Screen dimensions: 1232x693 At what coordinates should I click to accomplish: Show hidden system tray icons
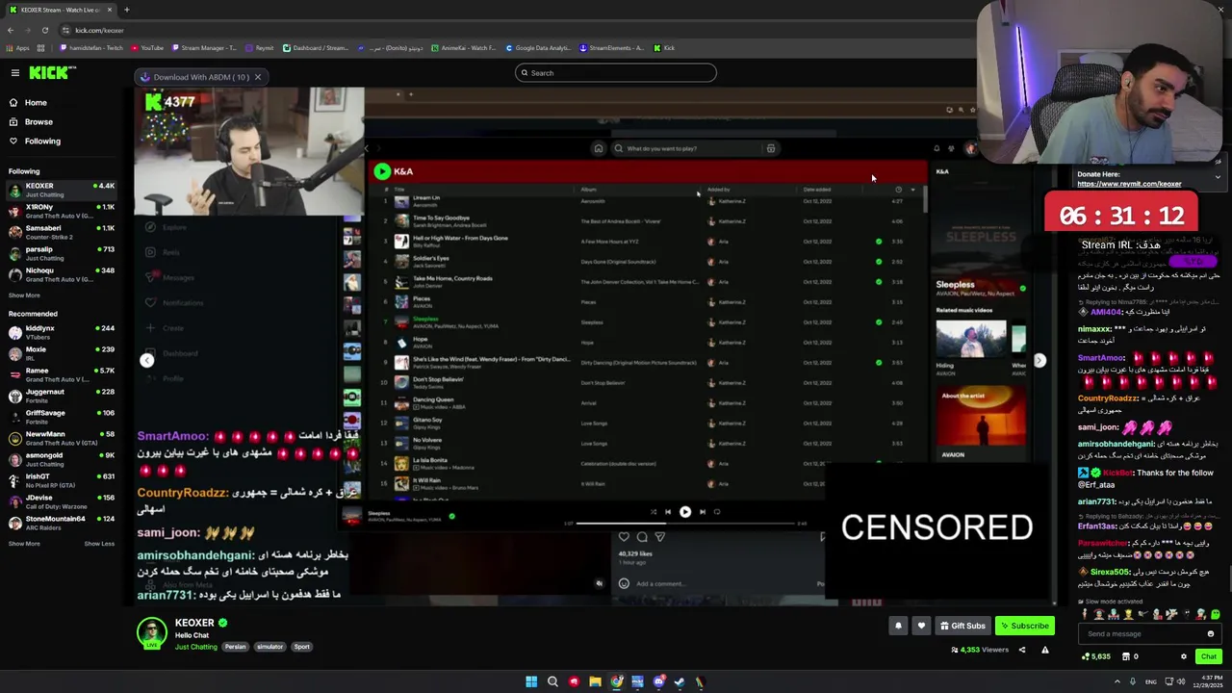[x=1116, y=681]
